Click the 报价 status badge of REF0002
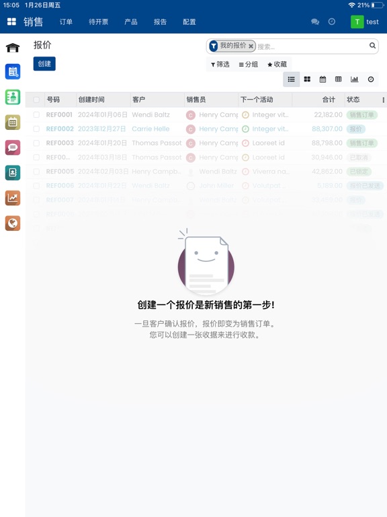Screen dimensions: 387x517 tap(355, 129)
